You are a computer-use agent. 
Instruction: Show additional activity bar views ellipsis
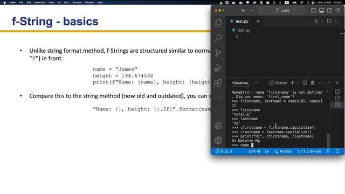coord(218,97)
